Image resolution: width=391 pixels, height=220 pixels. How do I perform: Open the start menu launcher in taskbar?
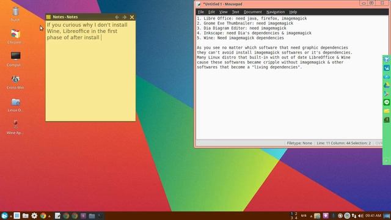(4, 216)
